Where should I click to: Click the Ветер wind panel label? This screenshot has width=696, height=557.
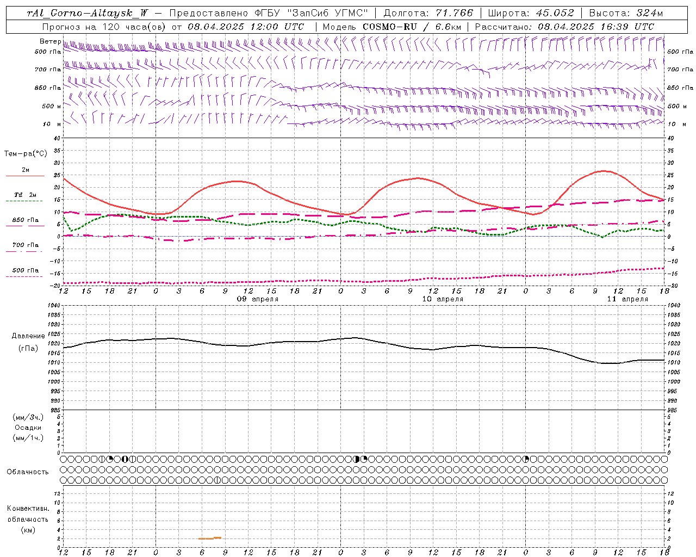[50, 41]
